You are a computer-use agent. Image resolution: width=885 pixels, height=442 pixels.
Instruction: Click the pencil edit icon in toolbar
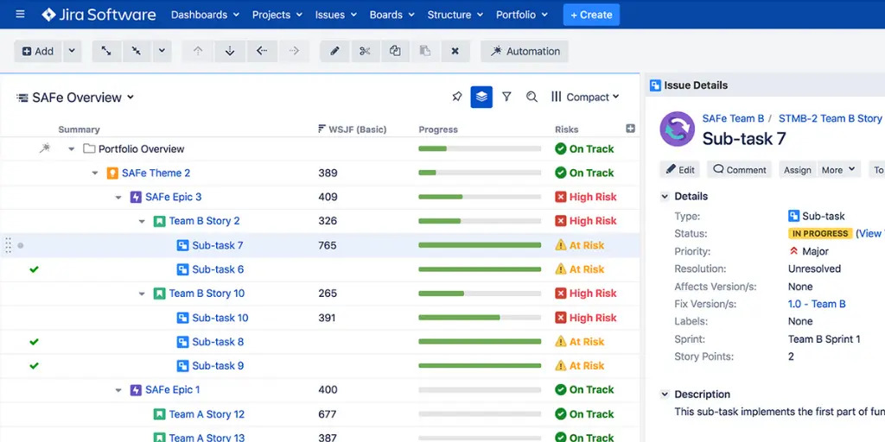point(334,51)
